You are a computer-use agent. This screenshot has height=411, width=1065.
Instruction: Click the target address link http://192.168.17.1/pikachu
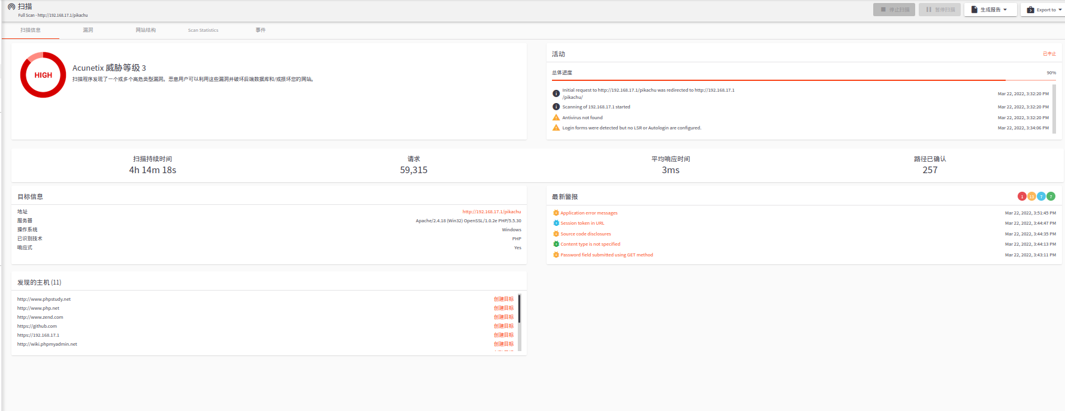491,211
